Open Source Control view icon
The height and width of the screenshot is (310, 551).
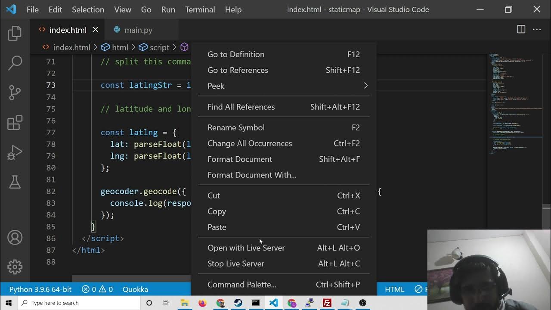coord(15,93)
